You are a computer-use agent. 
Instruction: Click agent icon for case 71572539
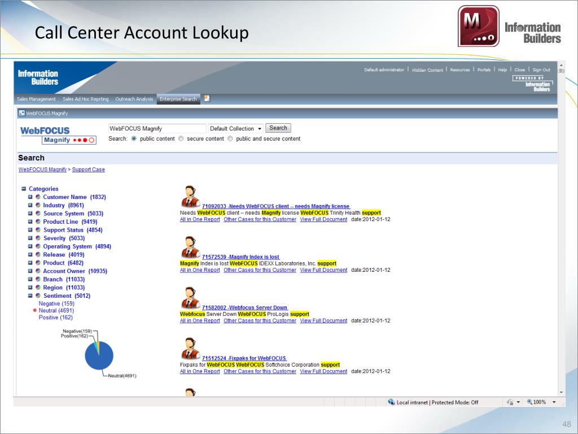(190, 248)
